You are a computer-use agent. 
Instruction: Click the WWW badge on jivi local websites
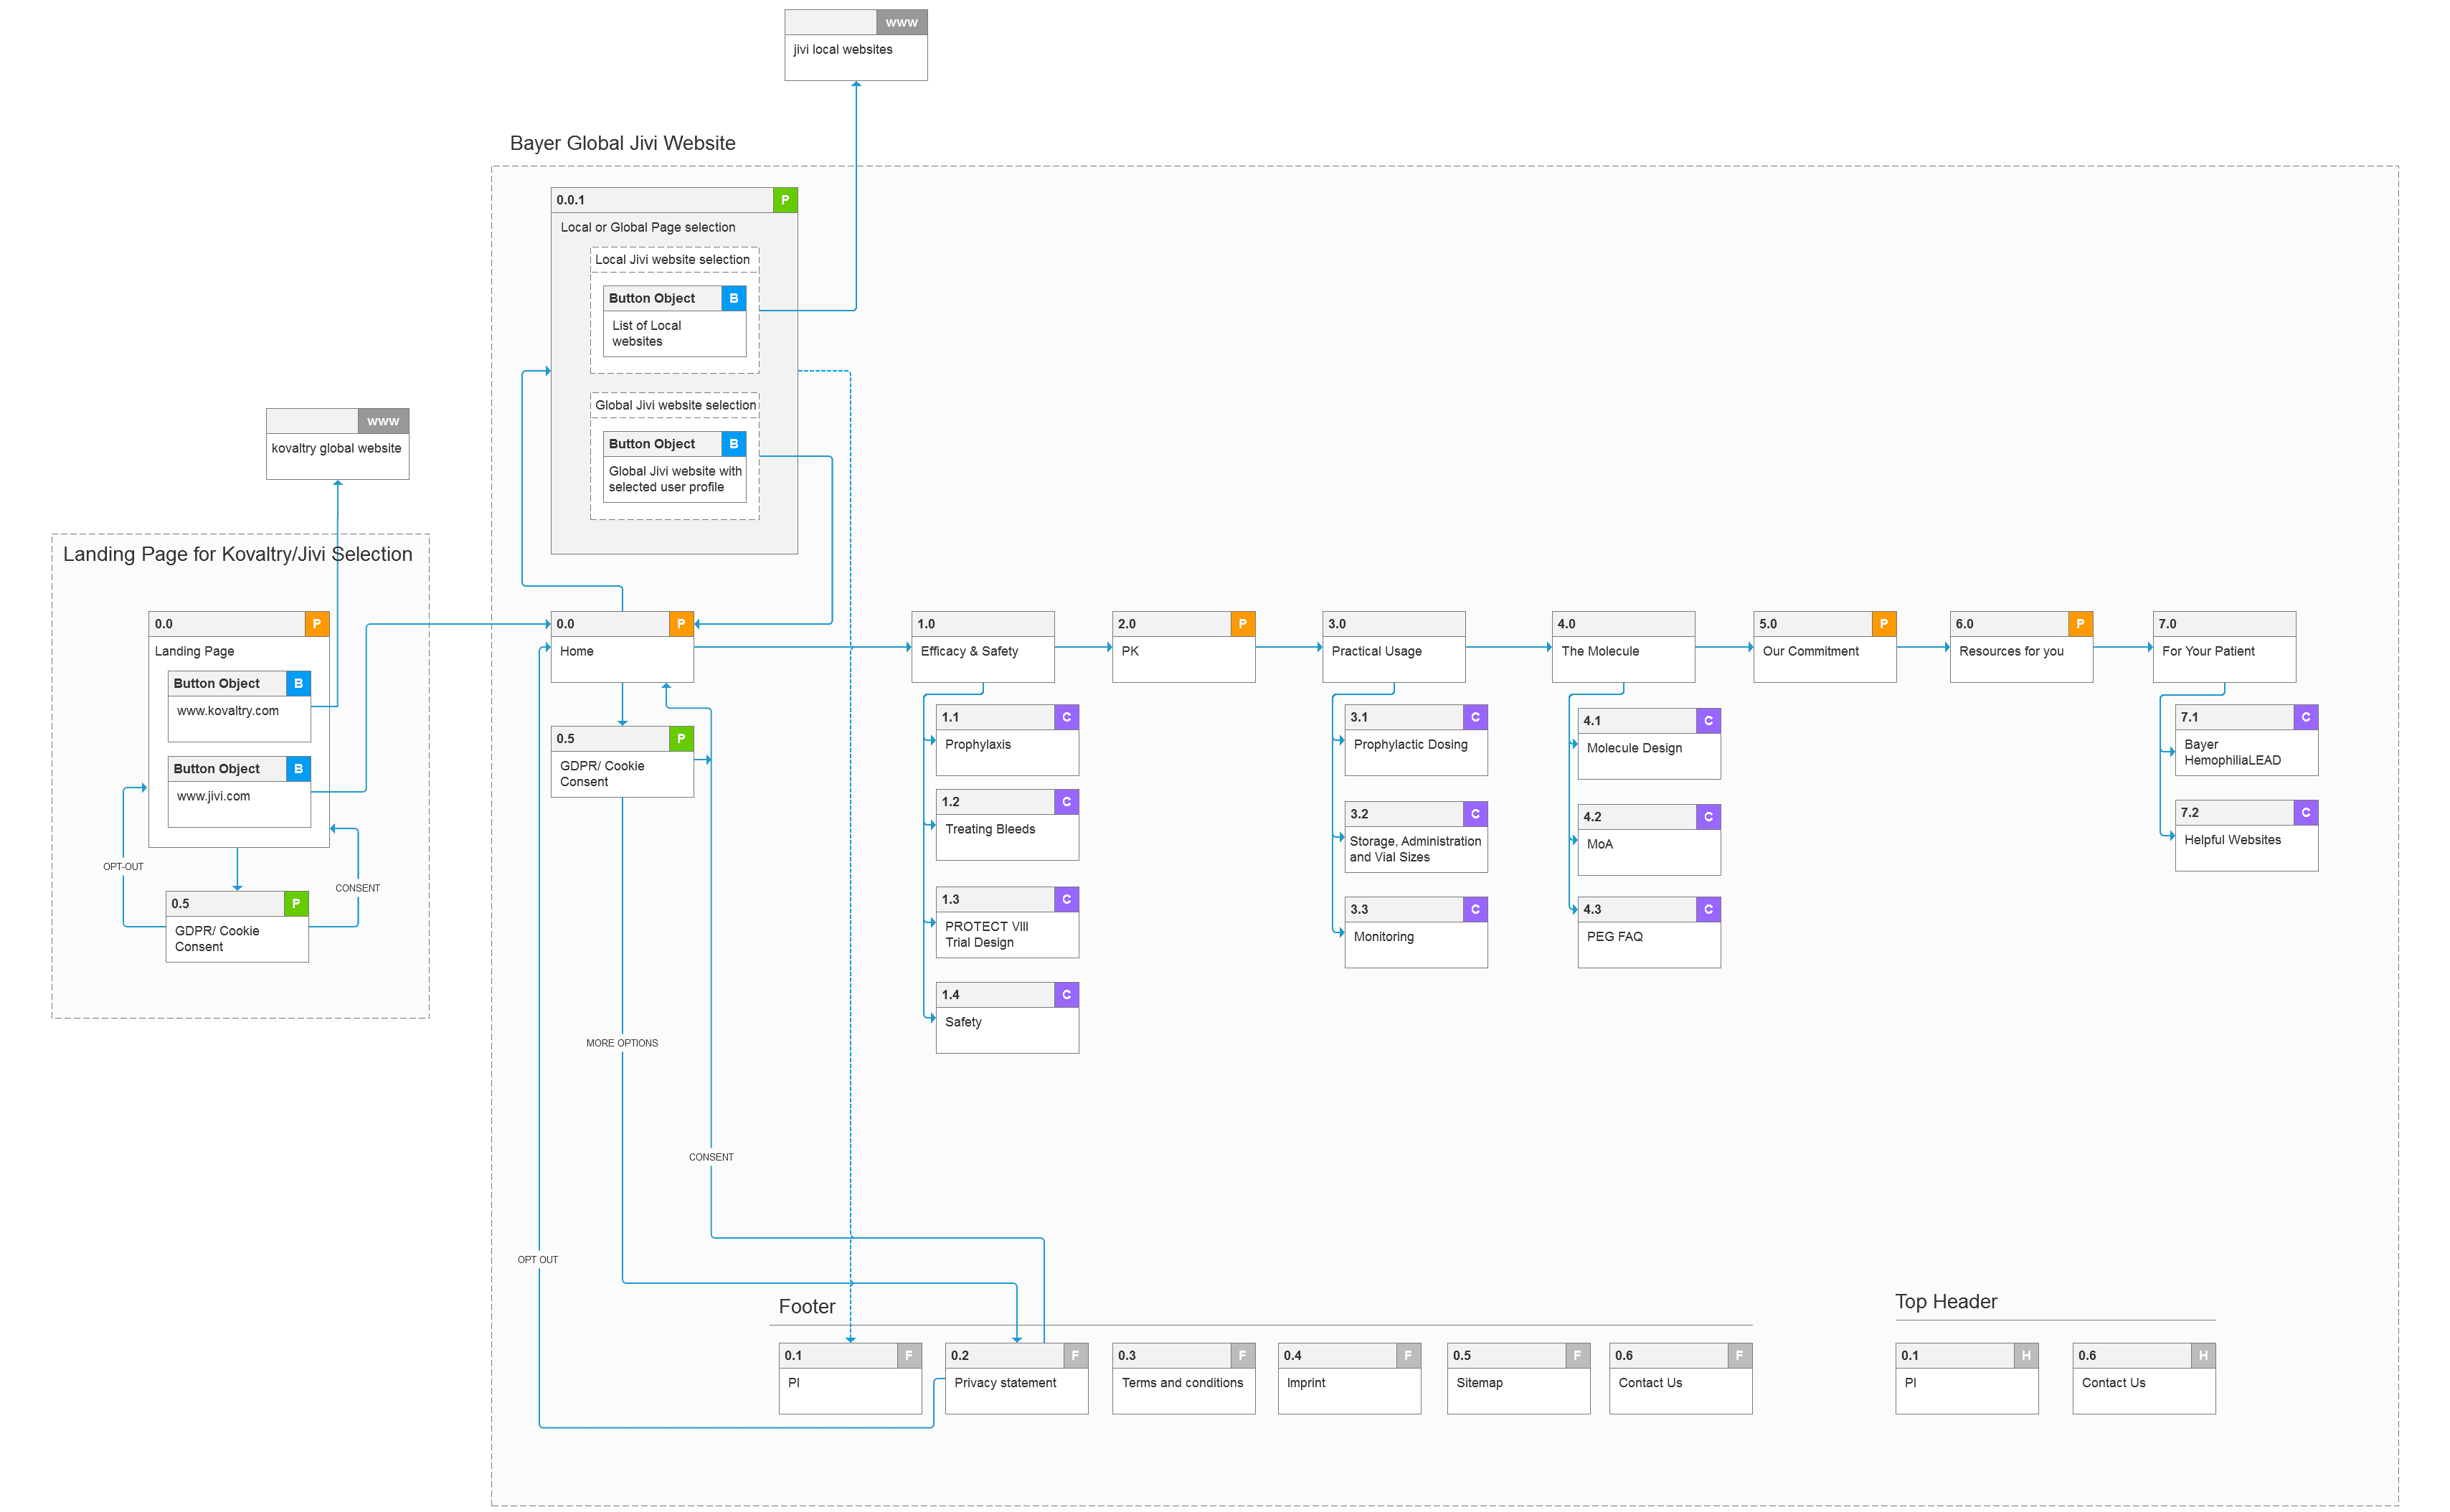pyautogui.click(x=901, y=22)
